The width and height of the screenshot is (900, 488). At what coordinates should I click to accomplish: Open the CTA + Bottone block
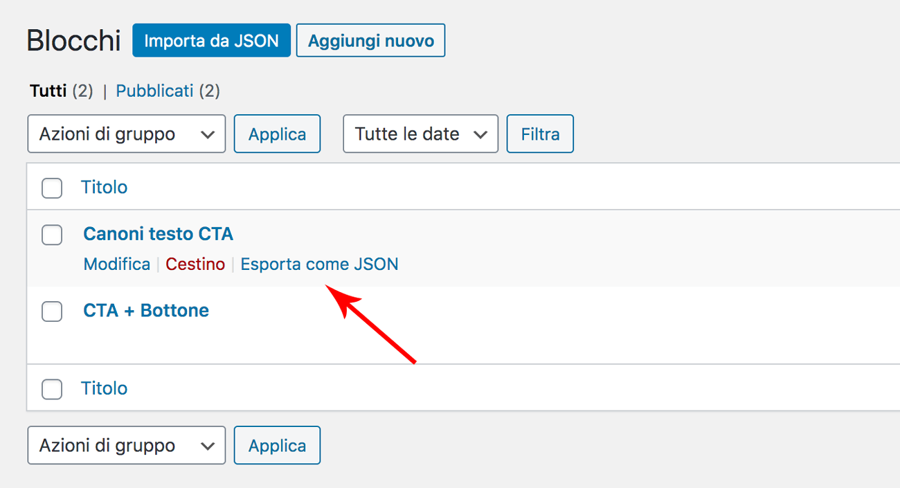click(146, 310)
